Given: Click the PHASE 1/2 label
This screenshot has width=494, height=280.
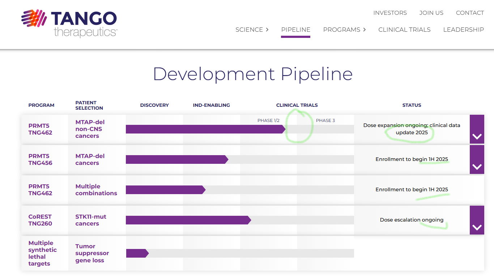Looking at the screenshot, I should pos(268,121).
